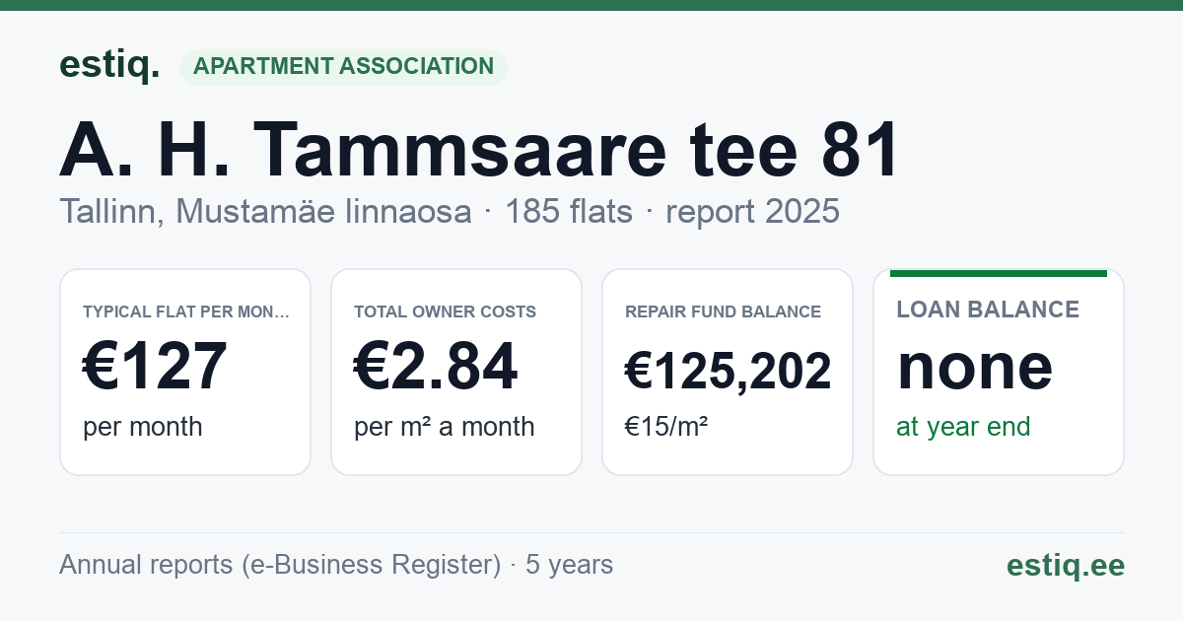Open the Total owner costs card
The image size is (1183, 621).
pos(456,372)
